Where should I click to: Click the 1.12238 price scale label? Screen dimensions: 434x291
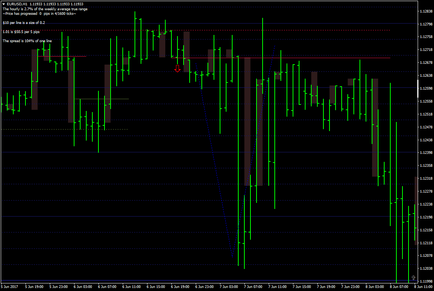tap(426, 204)
